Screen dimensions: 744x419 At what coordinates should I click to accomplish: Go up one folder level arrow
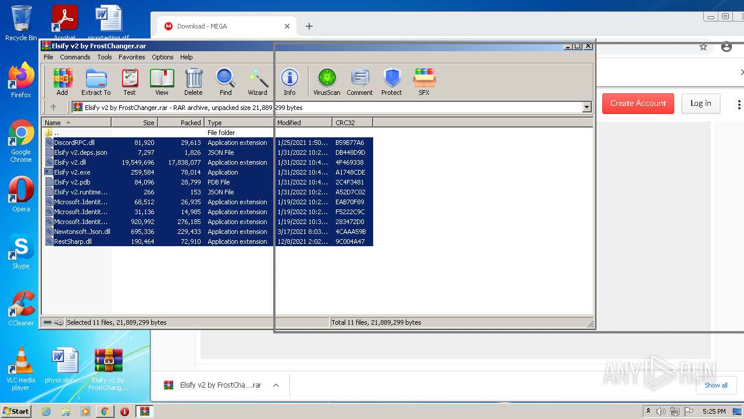53,107
